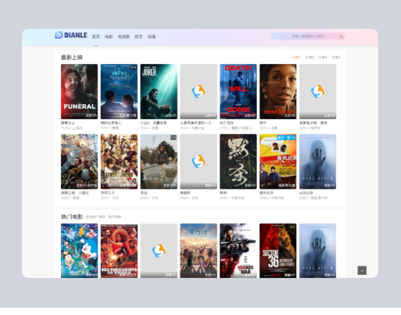Open the Doraemon poster in 热门电影
The image size is (401, 315).
pyautogui.click(x=79, y=251)
